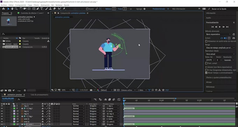Select the Rotation tool
238x127 pixels.
pyautogui.click(x=21, y=9)
